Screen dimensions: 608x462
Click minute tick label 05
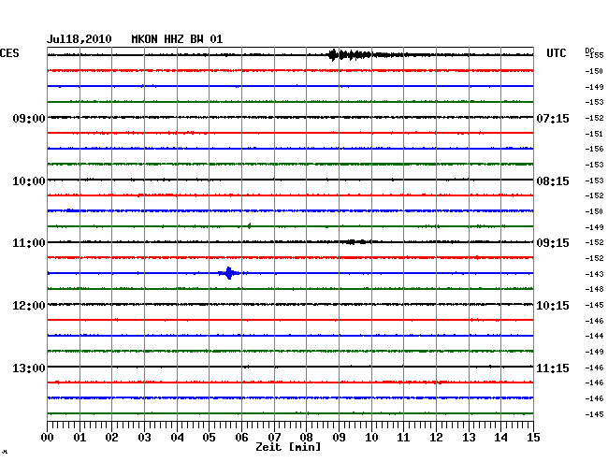(x=209, y=438)
